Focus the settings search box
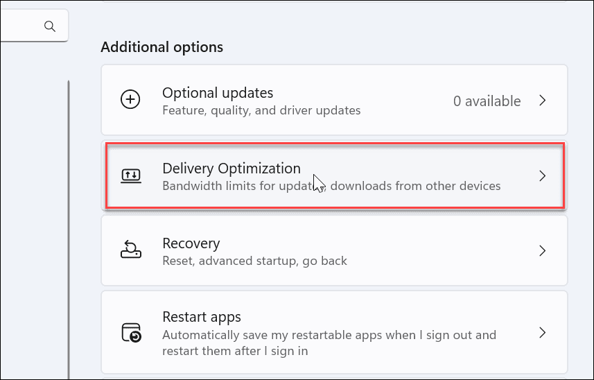Viewport: 594px width, 380px height. click(x=21, y=26)
